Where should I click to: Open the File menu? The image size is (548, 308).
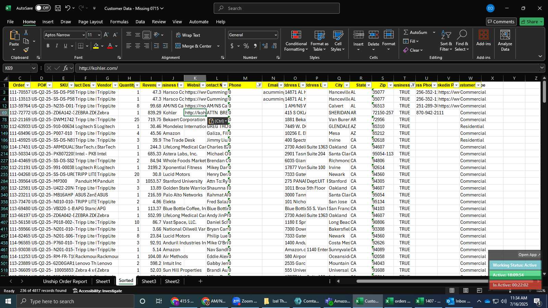tap(11, 22)
